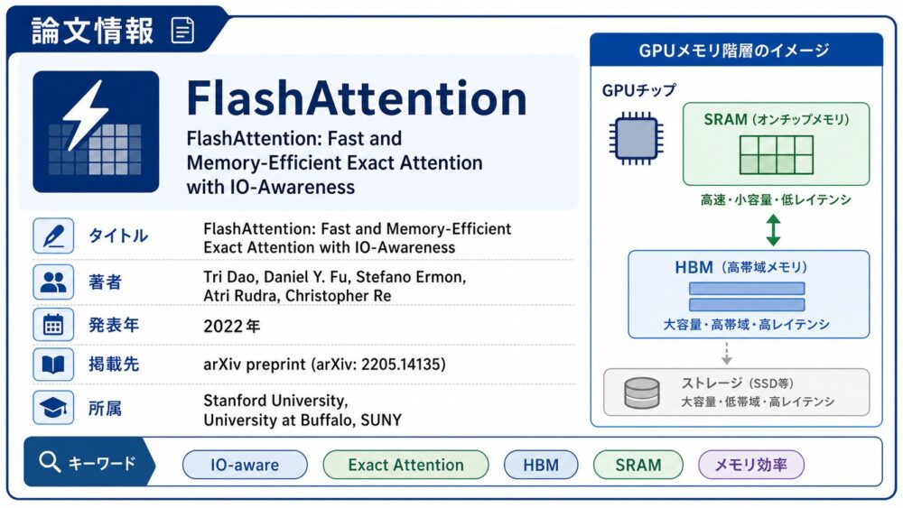Click the 掲載先 label
The image size is (903, 508).
pyautogui.click(x=114, y=365)
